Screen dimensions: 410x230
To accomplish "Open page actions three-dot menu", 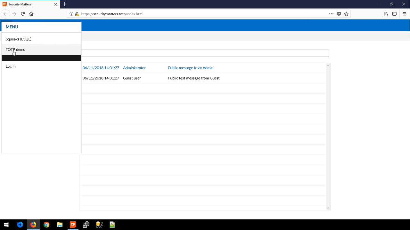I will (x=331, y=14).
